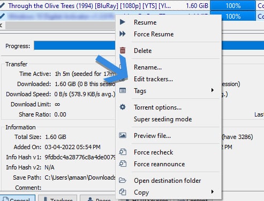Switch to the Peers tab

coord(97,198)
